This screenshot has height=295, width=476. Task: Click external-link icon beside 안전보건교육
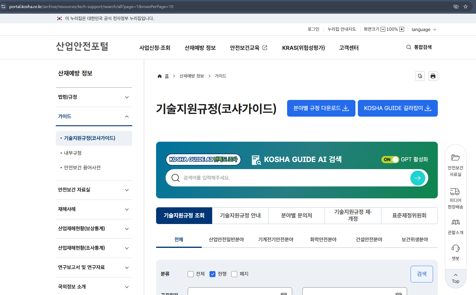(265, 48)
